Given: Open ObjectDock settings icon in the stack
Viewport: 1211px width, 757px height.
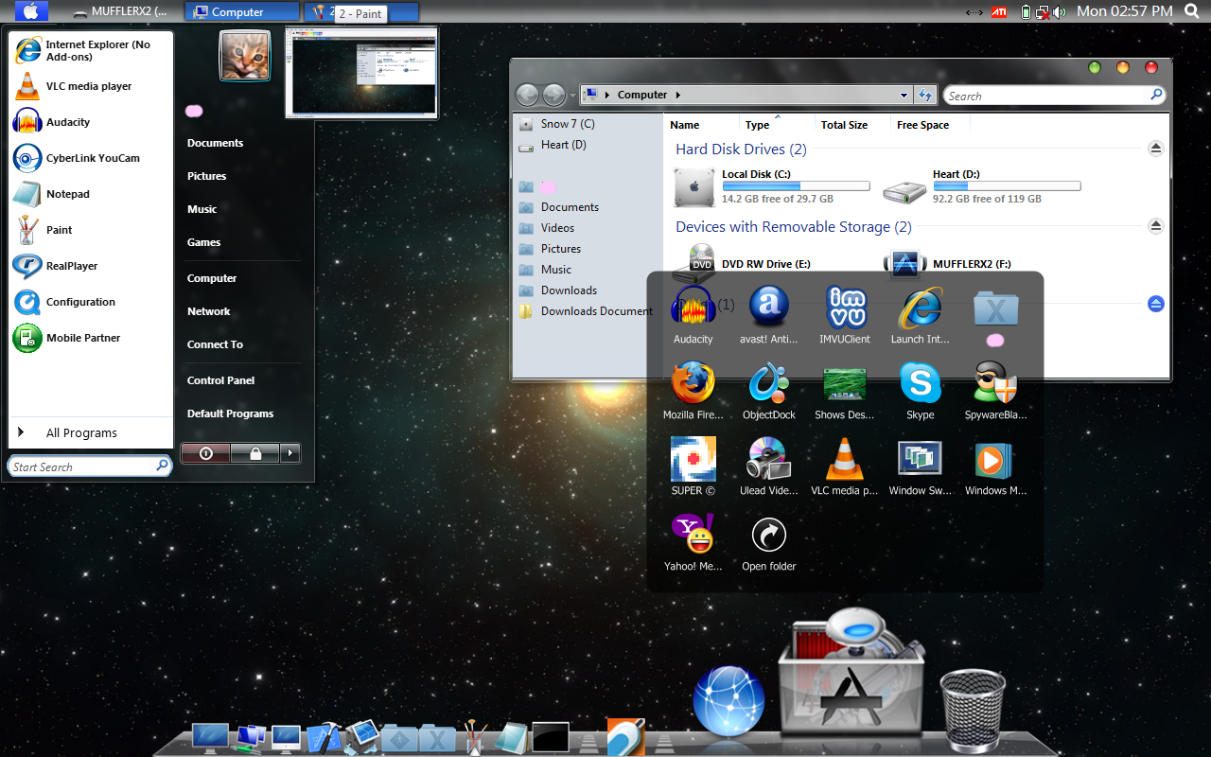Looking at the screenshot, I should click(x=769, y=383).
